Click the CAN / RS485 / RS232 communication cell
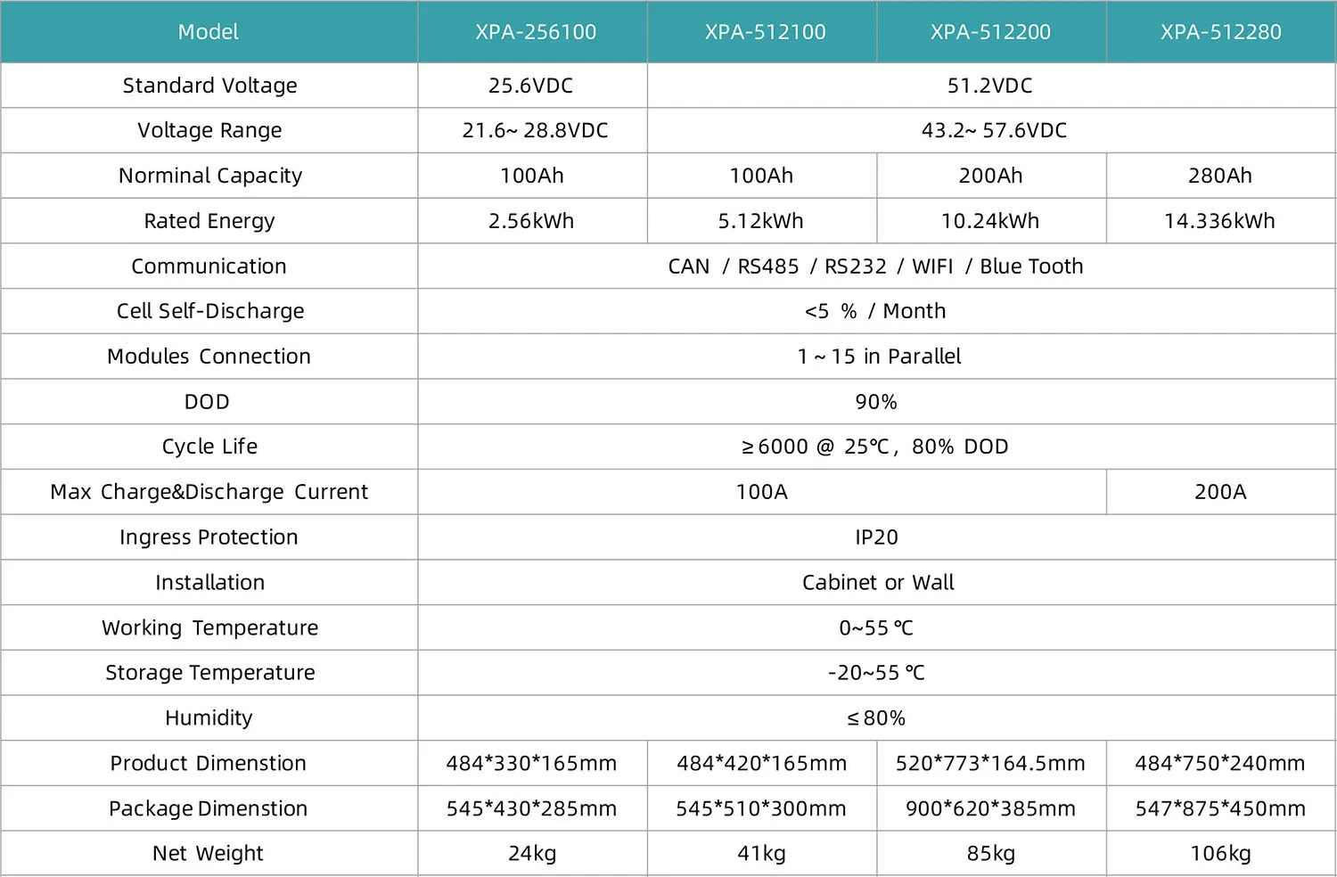 [875, 266]
